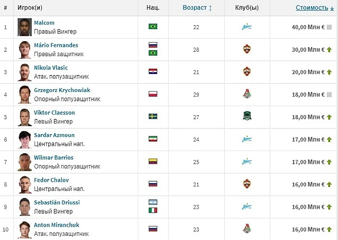Click Colombia flag in Wilmar Barrios row

153,161
